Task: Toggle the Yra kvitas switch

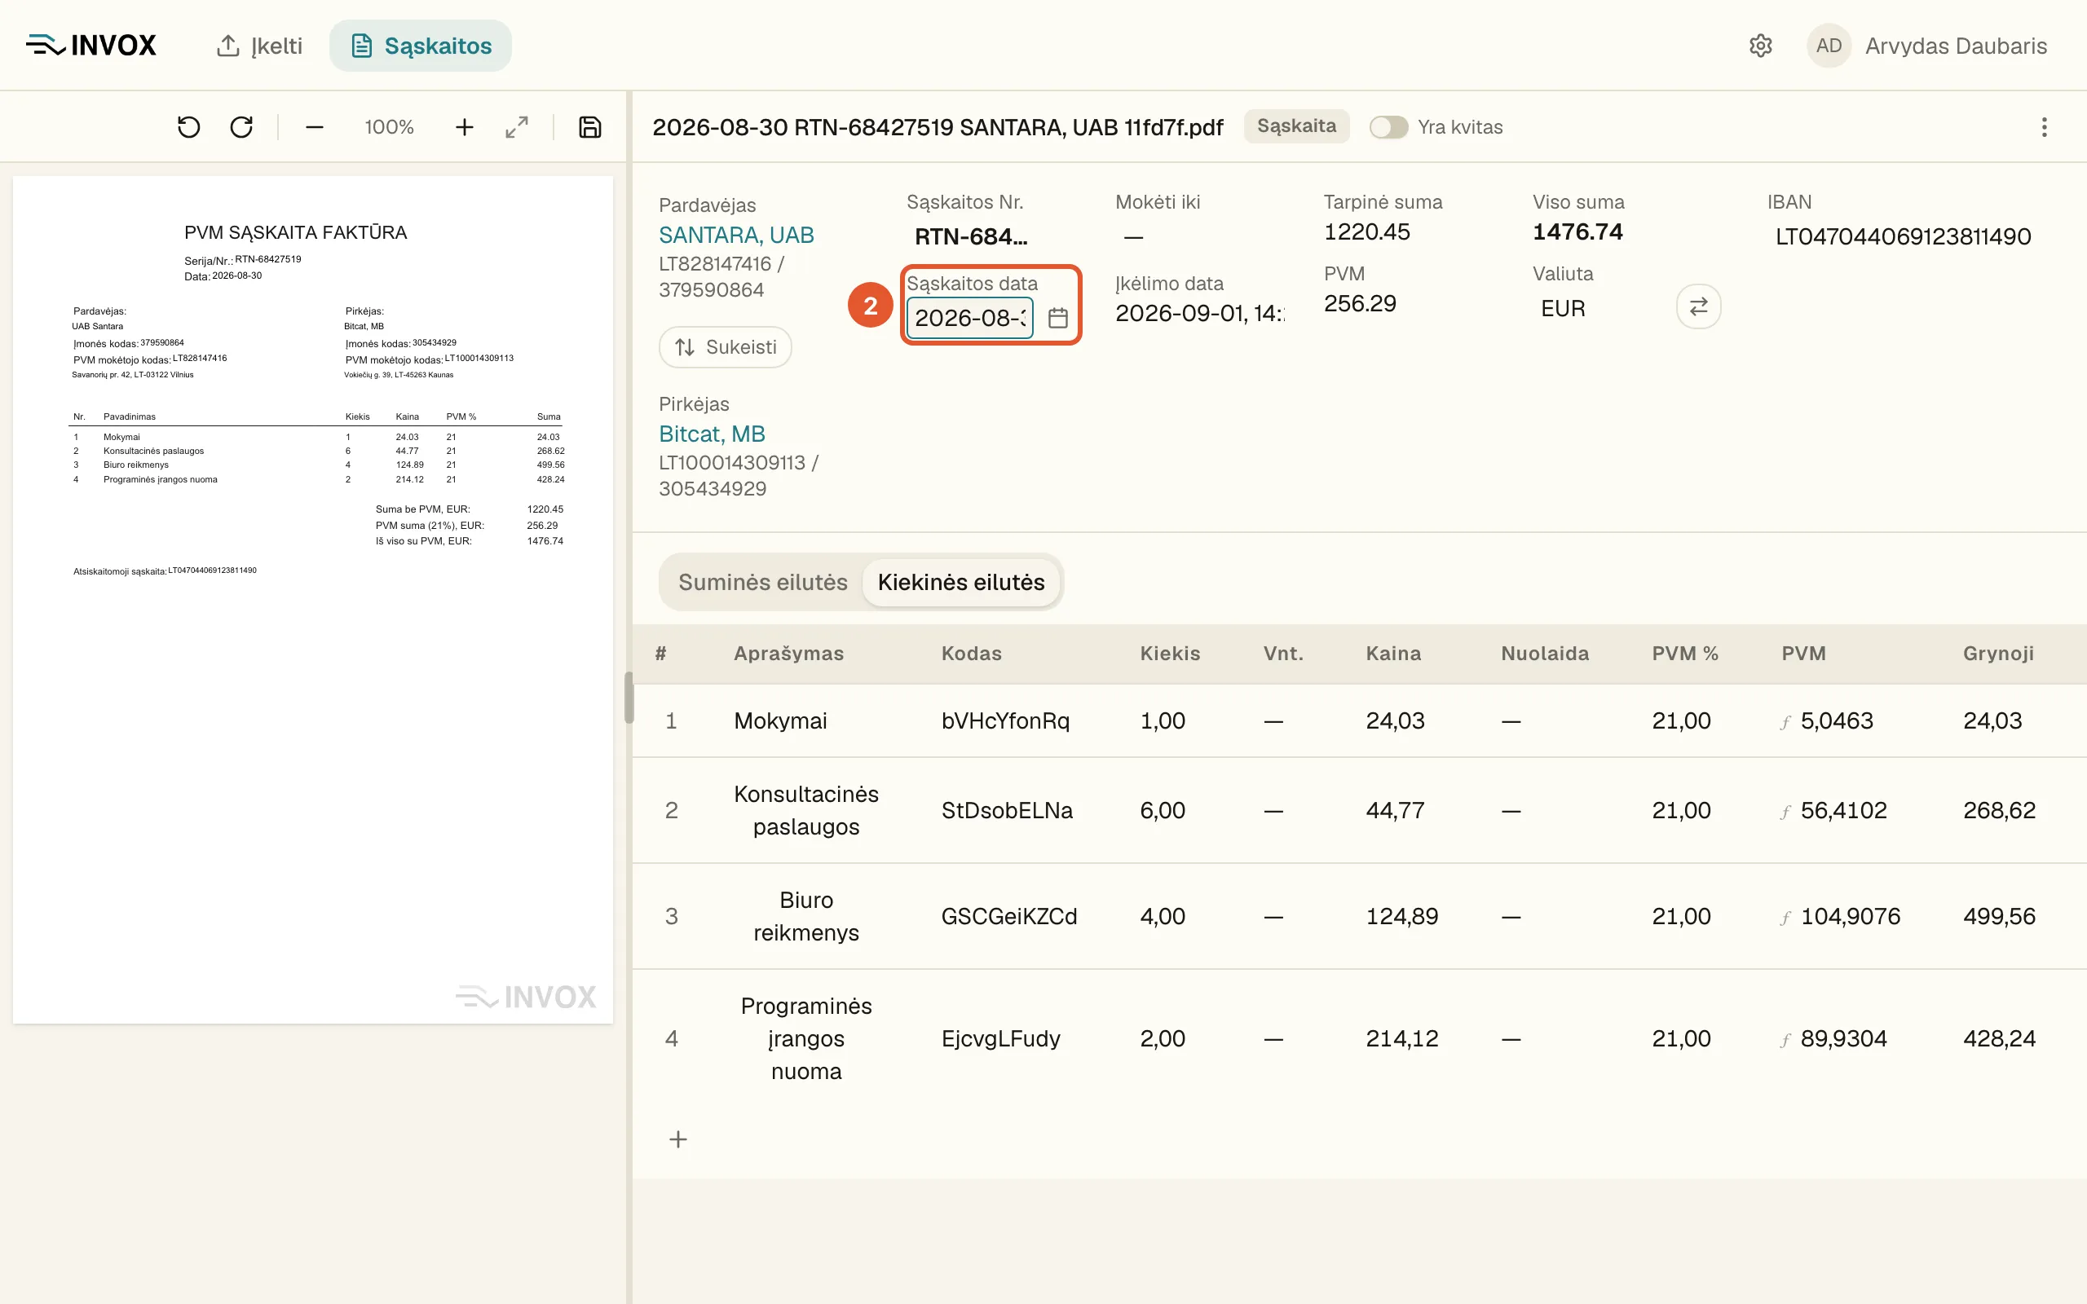Action: coord(1388,128)
